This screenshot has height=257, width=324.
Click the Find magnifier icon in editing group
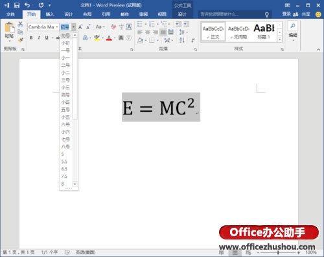point(293,26)
